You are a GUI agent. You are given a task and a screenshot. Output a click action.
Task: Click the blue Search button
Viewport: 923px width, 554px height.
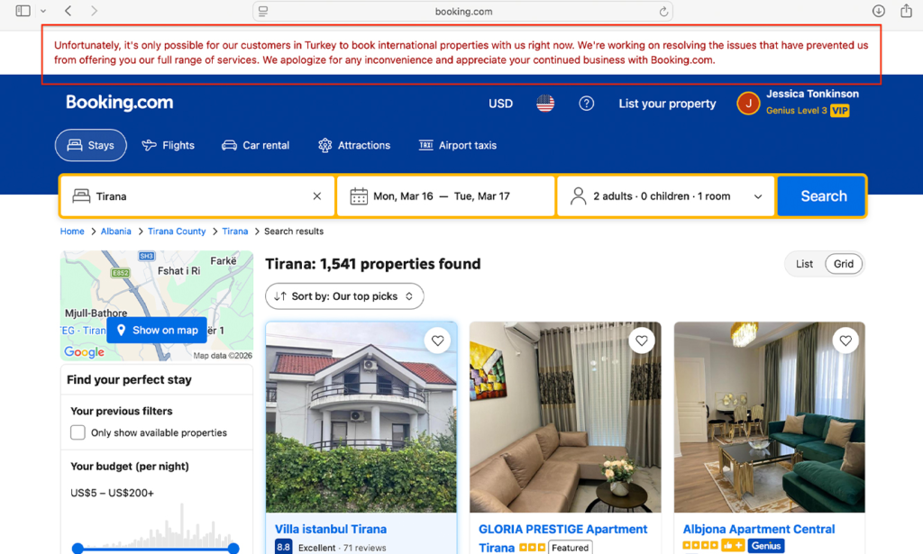coord(822,196)
